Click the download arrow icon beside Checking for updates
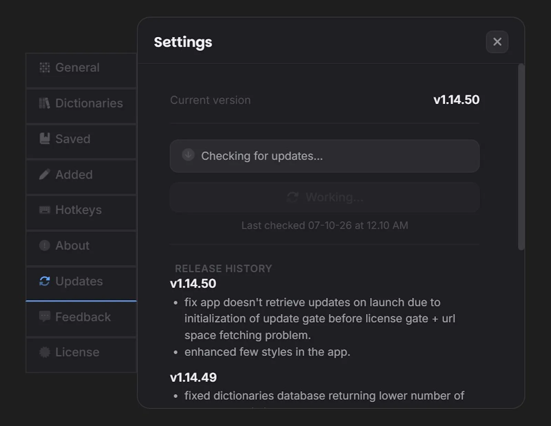 [x=188, y=155]
